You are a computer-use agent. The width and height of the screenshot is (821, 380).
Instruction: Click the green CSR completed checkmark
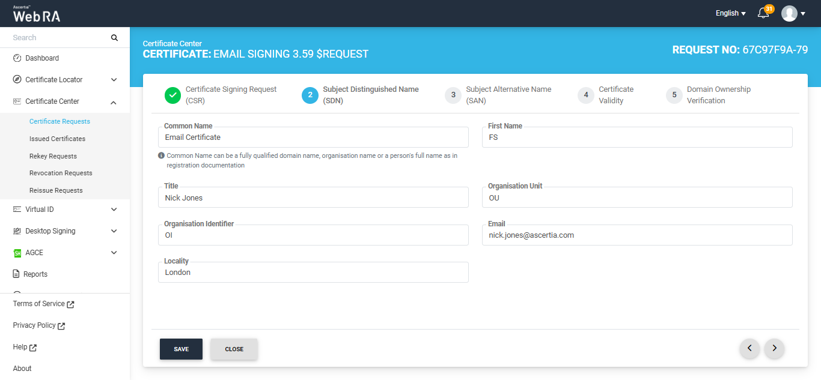point(172,95)
